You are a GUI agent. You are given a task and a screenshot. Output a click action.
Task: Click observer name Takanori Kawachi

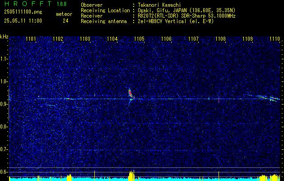159,5
